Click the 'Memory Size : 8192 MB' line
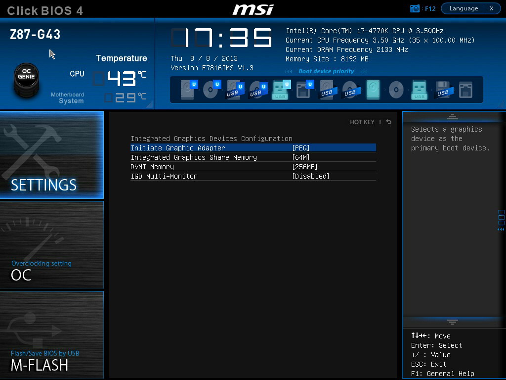The height and width of the screenshot is (380, 506). pos(327,59)
